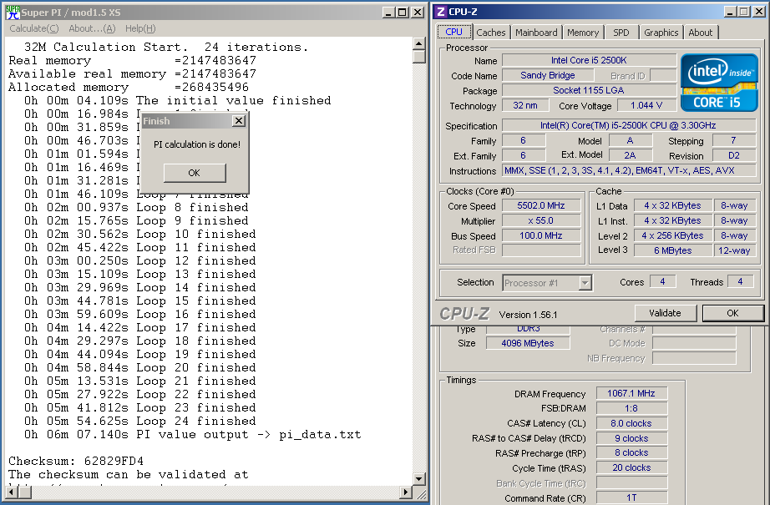Click the DRAM Frequency value '1067.1 MHz'
The width and height of the screenshot is (770, 505).
(631, 394)
